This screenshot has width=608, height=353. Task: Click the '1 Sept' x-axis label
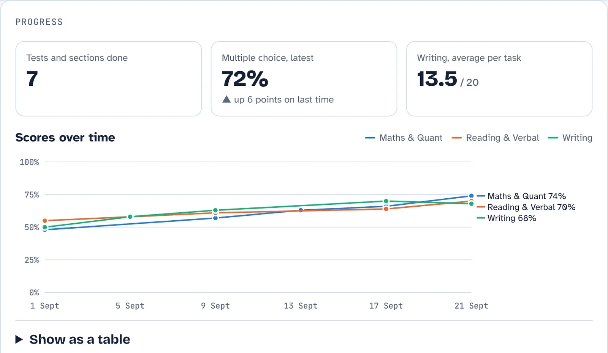point(45,306)
